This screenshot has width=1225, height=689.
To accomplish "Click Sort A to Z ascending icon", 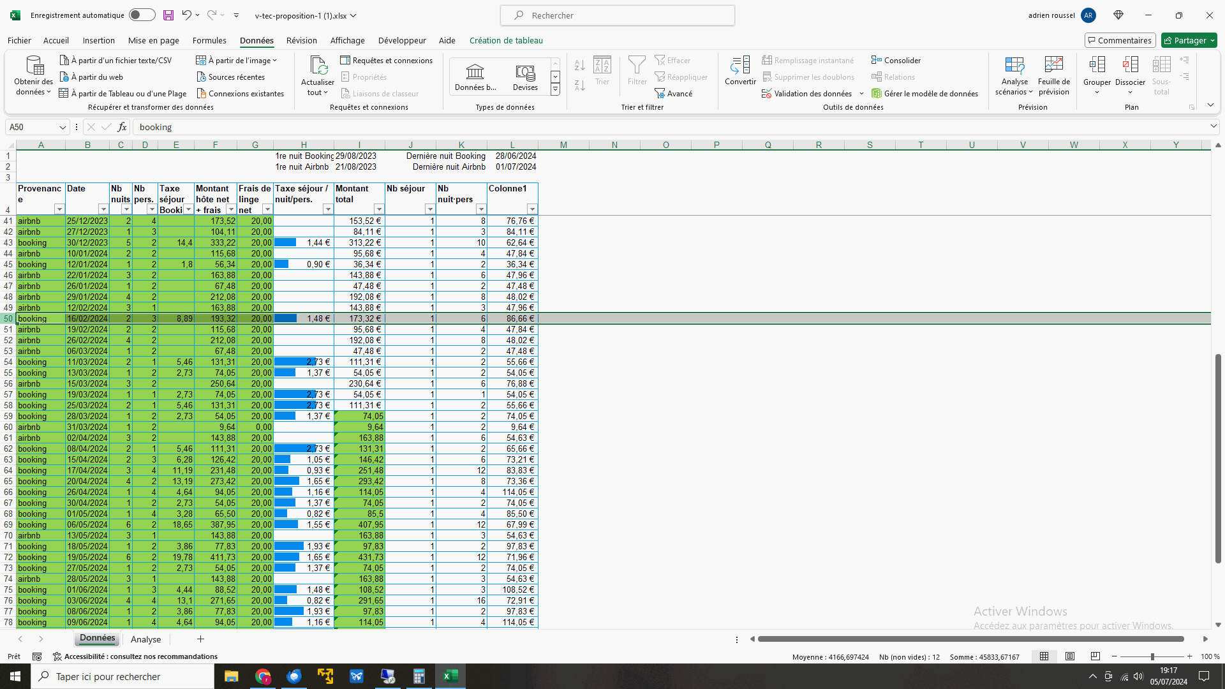I will [579, 65].
